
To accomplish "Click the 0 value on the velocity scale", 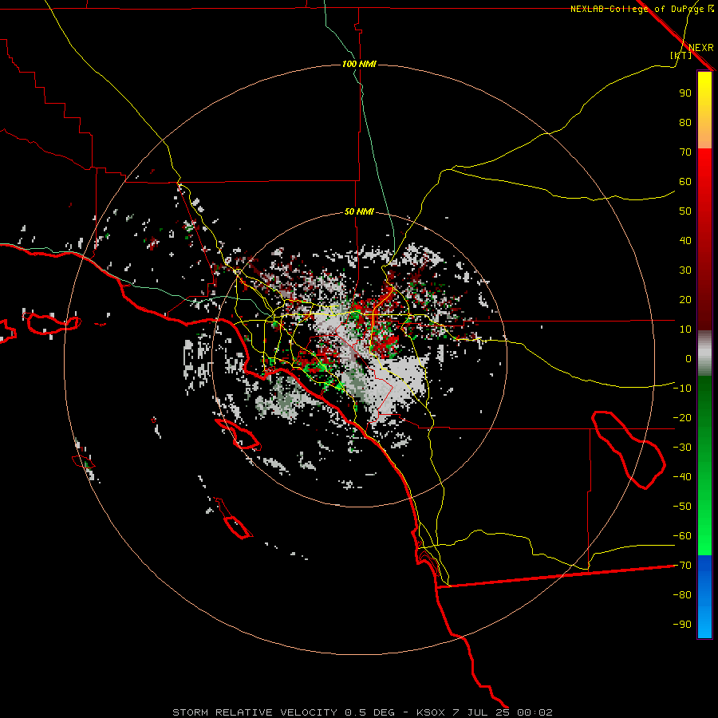I will click(688, 358).
